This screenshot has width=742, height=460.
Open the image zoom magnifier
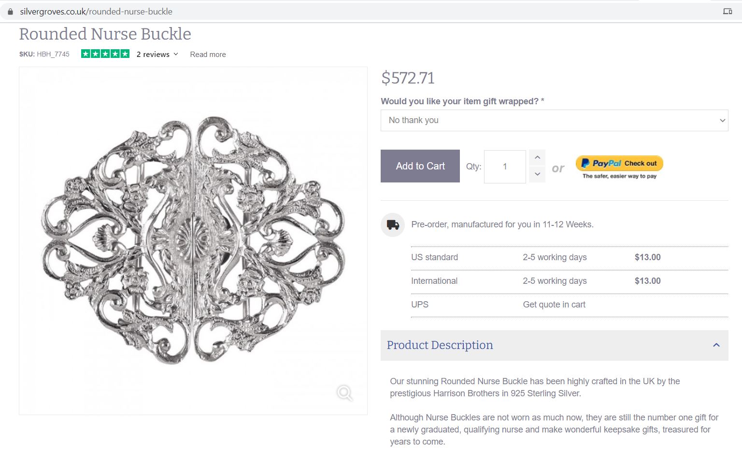pyautogui.click(x=344, y=393)
